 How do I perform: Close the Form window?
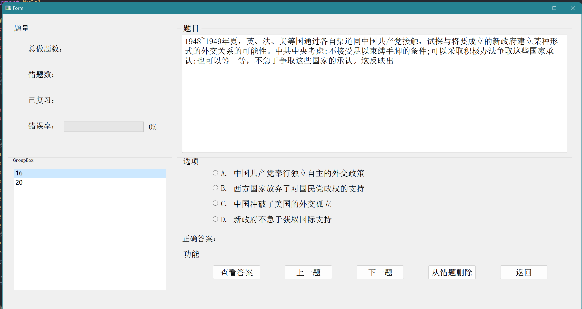[573, 8]
